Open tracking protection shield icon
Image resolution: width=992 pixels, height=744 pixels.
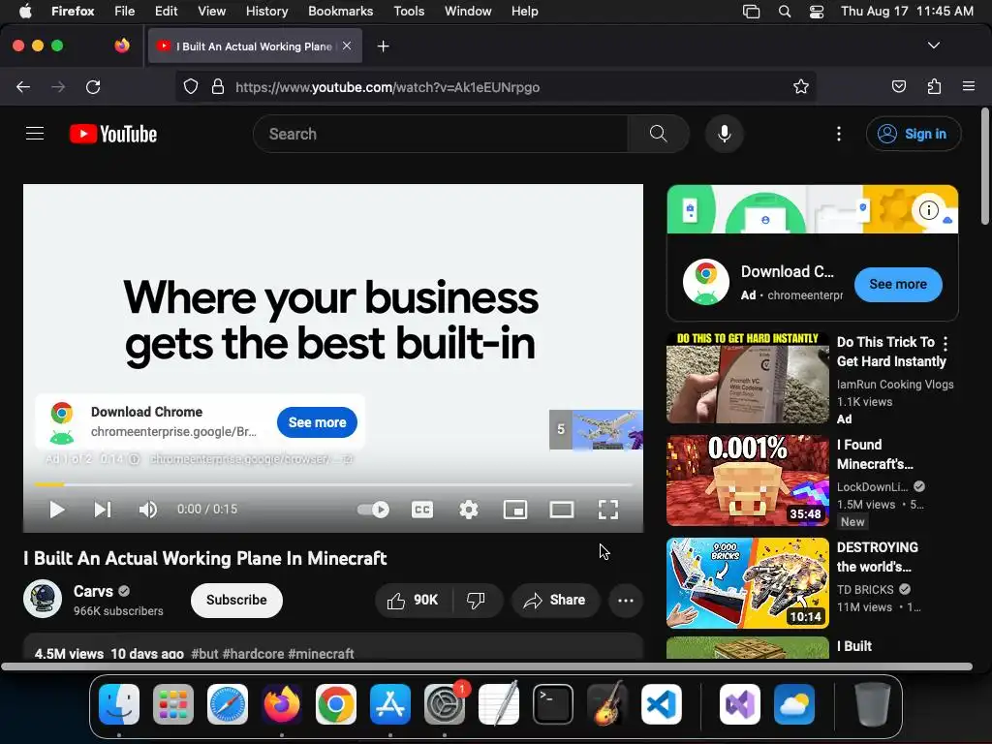191,86
